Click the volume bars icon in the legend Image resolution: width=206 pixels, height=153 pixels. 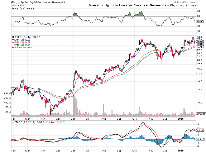pos(13,48)
